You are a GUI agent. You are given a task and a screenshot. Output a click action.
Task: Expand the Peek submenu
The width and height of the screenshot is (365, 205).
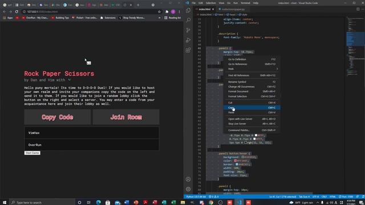(x=252, y=69)
